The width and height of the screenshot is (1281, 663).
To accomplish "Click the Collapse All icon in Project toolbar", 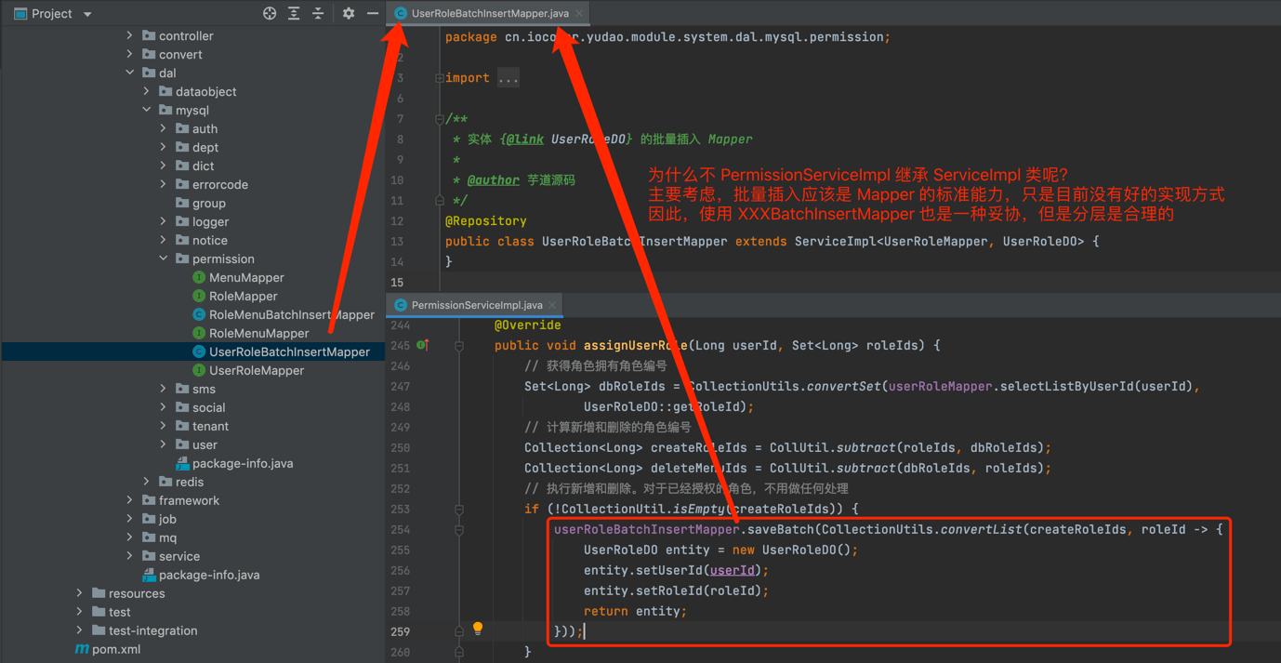I will (318, 14).
